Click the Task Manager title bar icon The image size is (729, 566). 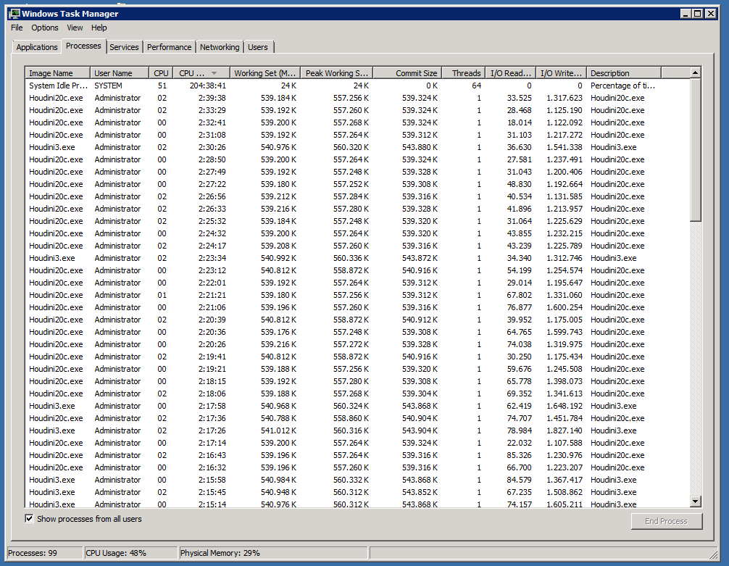tap(14, 14)
